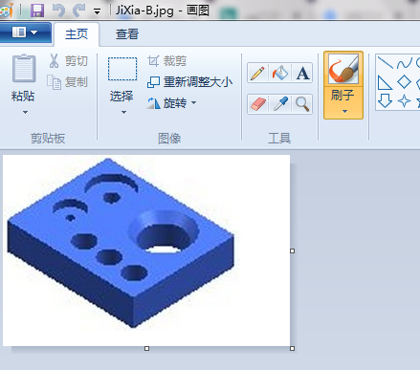Click the canvas bottom-right corner resize handle
420x370 pixels.
point(292,349)
